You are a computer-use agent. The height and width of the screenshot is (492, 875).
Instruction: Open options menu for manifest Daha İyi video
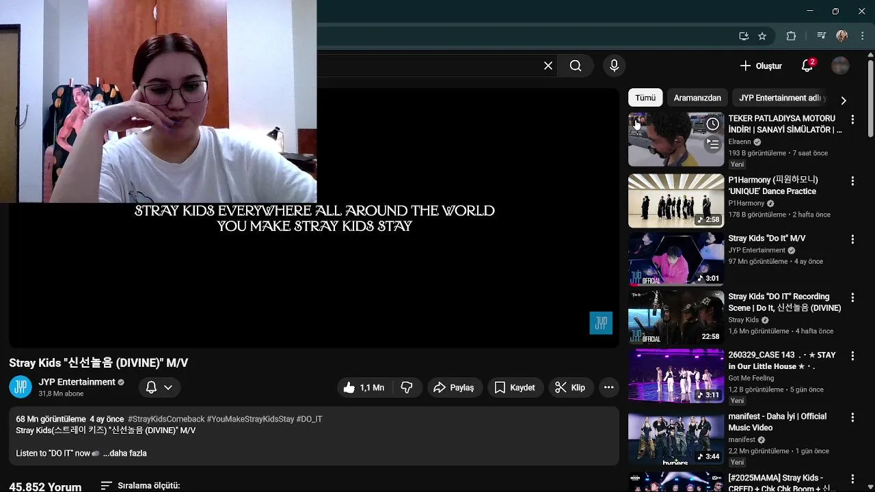click(x=852, y=417)
